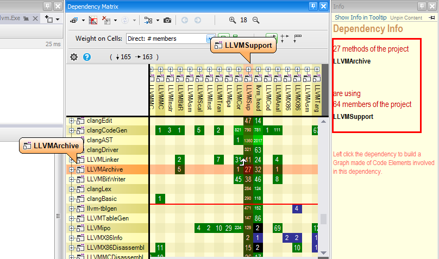Click the Unpin Content link

406,18
